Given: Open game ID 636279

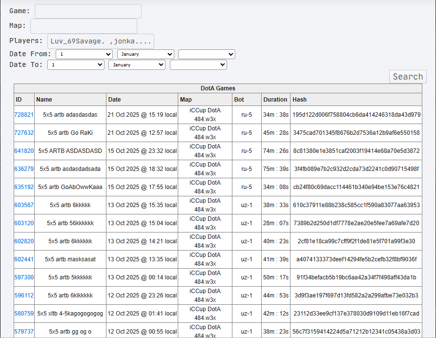Looking at the screenshot, I should [x=24, y=169].
